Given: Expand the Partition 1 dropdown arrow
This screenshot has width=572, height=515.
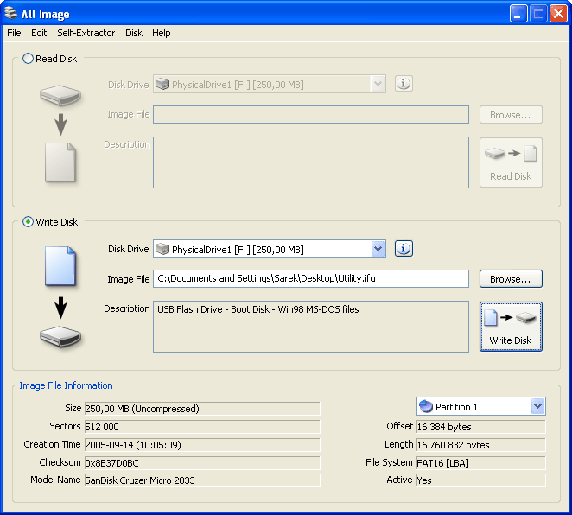Looking at the screenshot, I should point(538,406).
